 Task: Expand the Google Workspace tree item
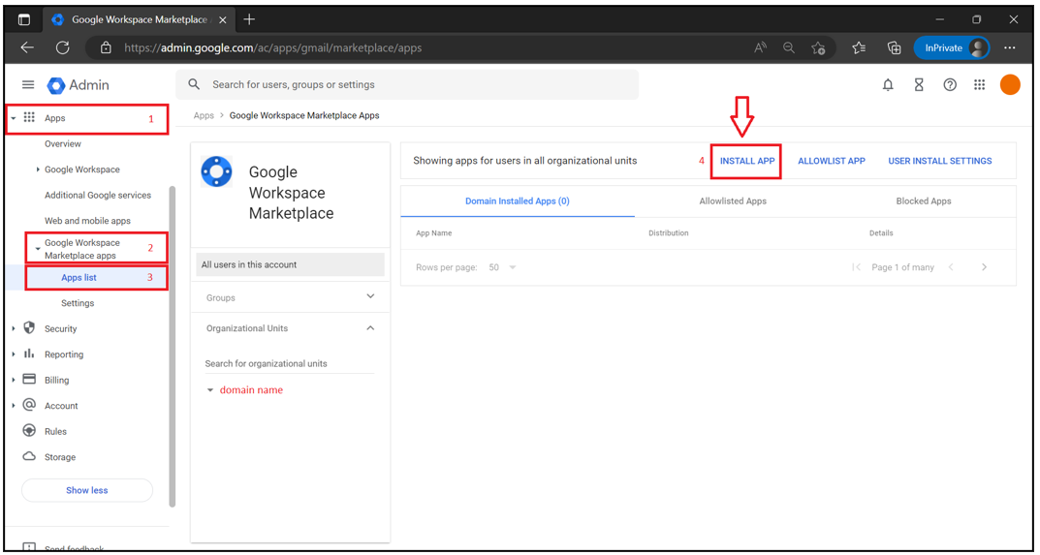pos(38,170)
